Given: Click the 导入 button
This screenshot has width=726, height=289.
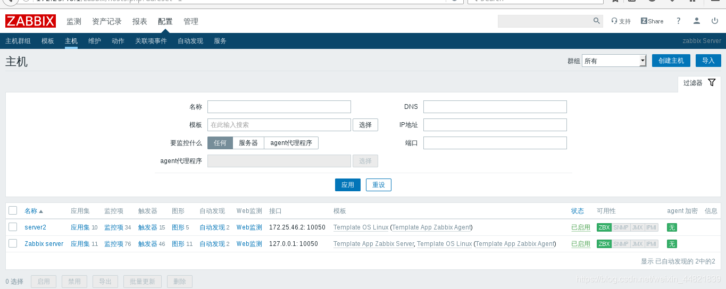Looking at the screenshot, I should click(708, 61).
